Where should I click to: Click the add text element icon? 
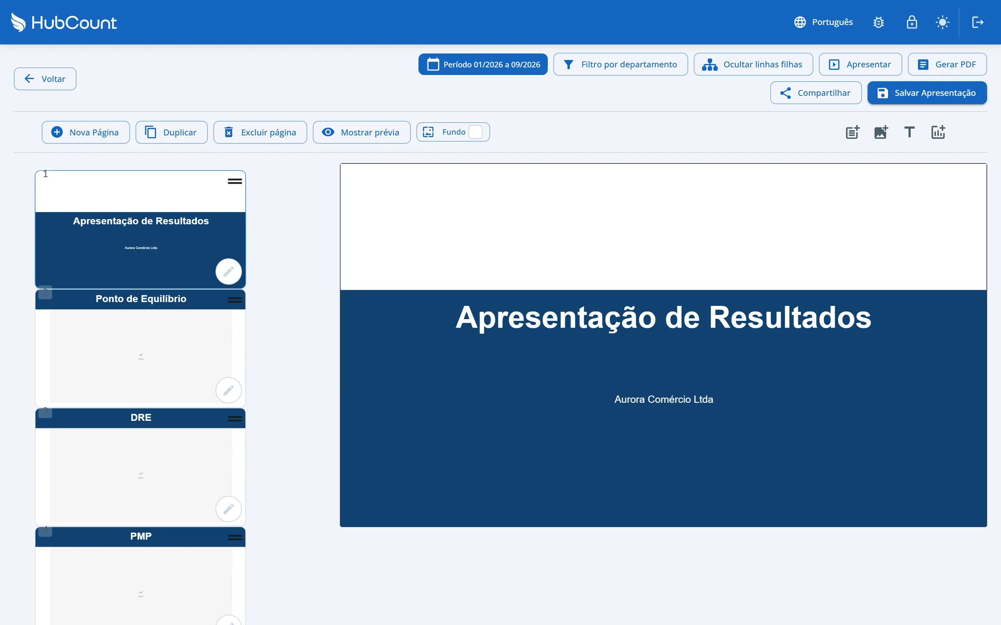pos(909,132)
